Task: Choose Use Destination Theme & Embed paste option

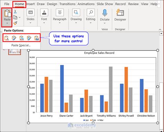Action: tap(7, 38)
